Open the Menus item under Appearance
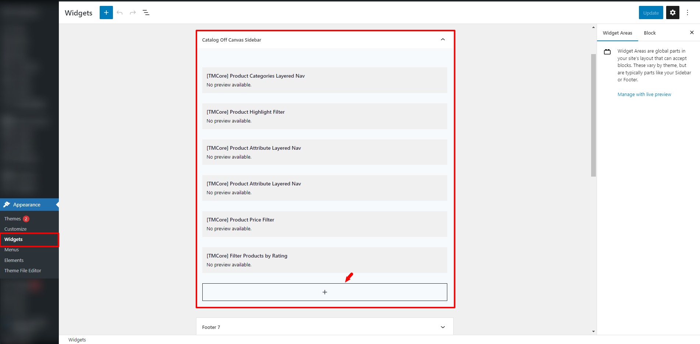Screen dimensions: 700x344 [x=11, y=249]
